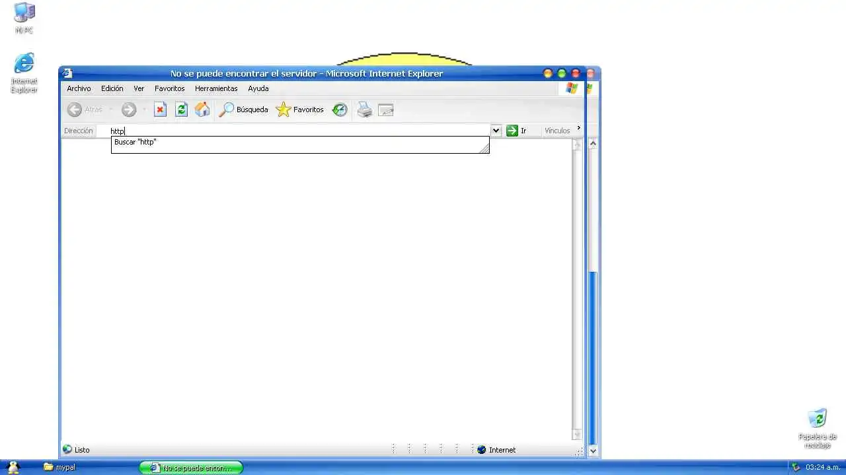This screenshot has height=475, width=846.
Task: Open the Ver menu
Action: point(139,88)
